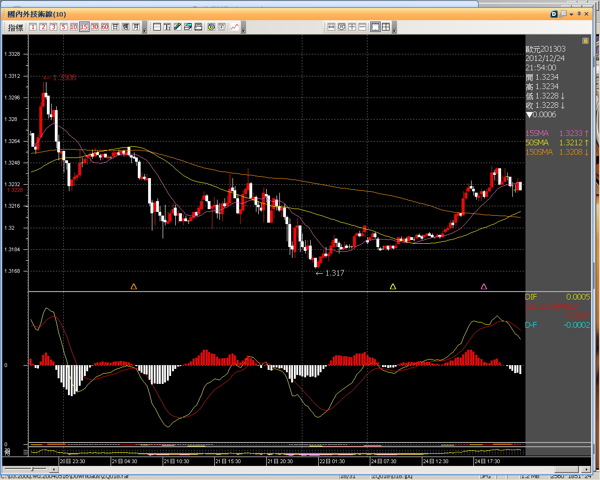
Task: Click the horizontal scrollbar right arrow
Action: (586, 469)
